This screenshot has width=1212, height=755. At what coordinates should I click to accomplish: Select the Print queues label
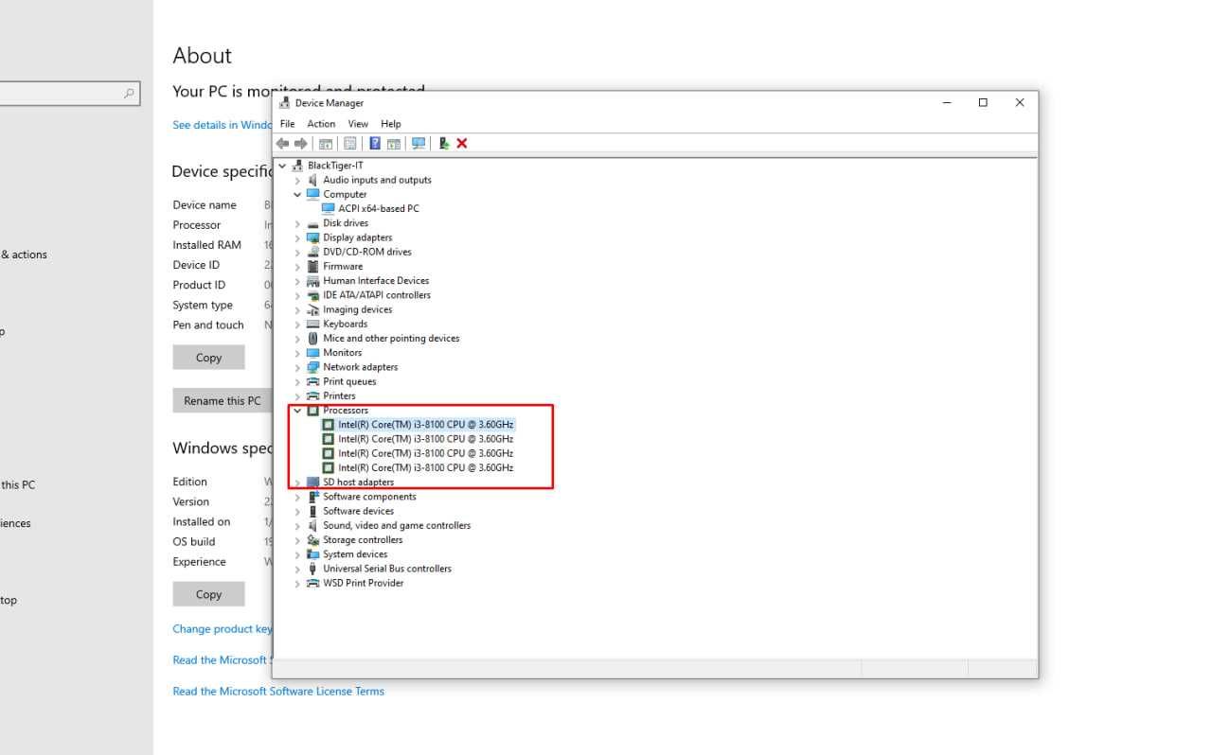point(349,381)
